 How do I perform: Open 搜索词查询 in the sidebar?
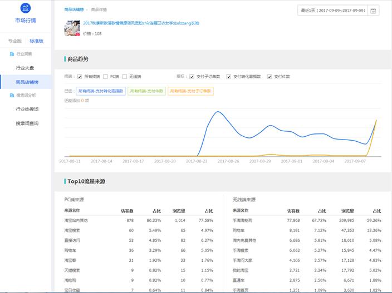(27, 123)
